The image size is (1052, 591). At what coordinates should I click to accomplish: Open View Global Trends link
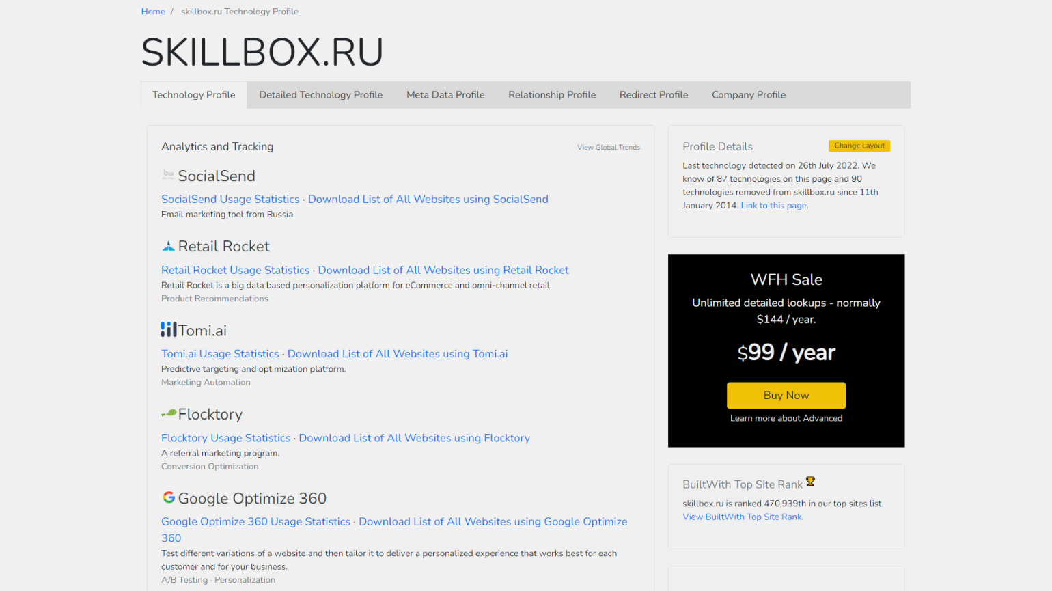[608, 147]
